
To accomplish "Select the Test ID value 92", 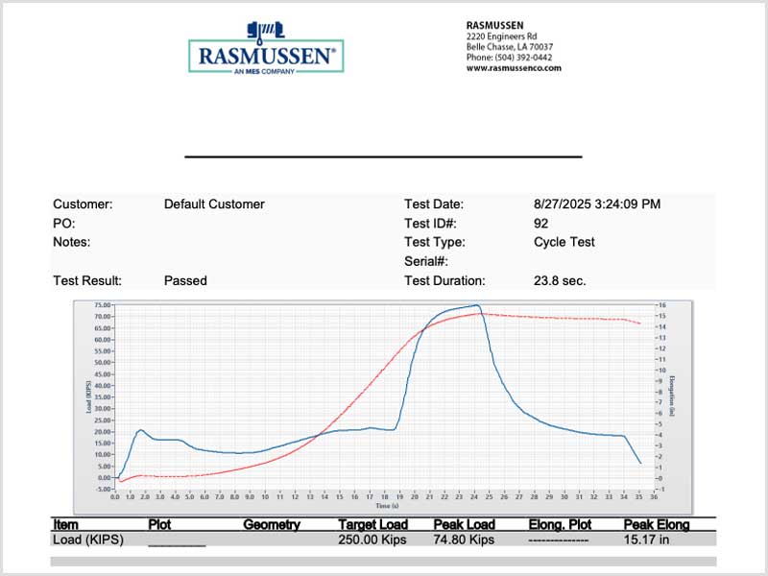I will [x=540, y=224].
